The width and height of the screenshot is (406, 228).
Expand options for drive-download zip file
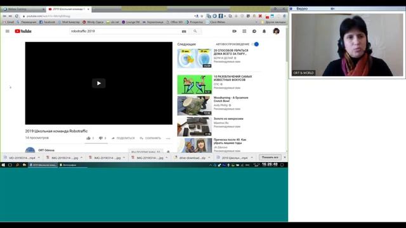pos(209,158)
